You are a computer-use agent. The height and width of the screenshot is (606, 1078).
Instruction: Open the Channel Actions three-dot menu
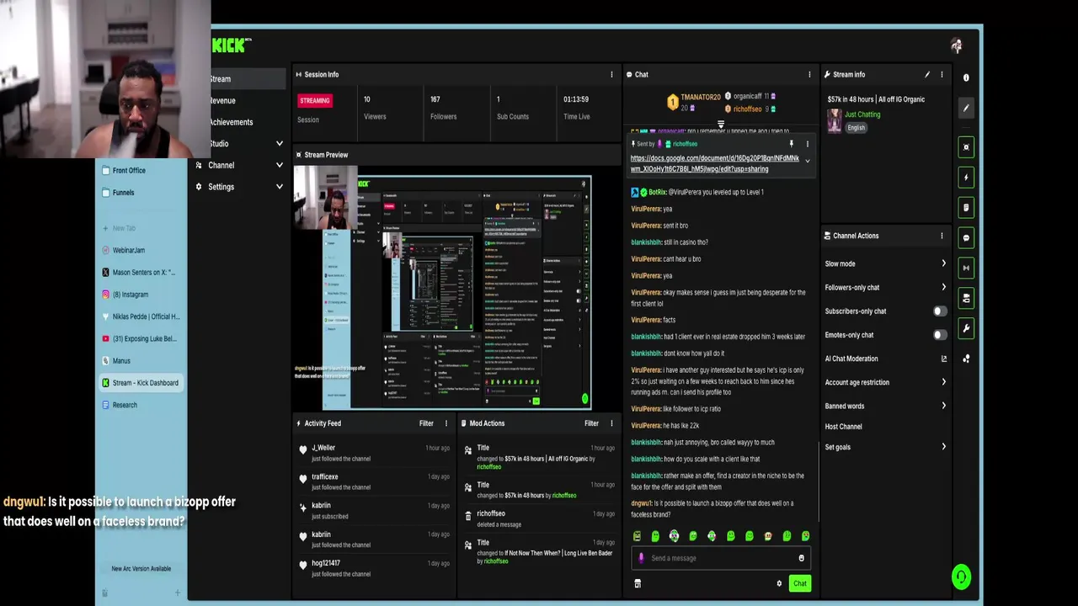942,236
